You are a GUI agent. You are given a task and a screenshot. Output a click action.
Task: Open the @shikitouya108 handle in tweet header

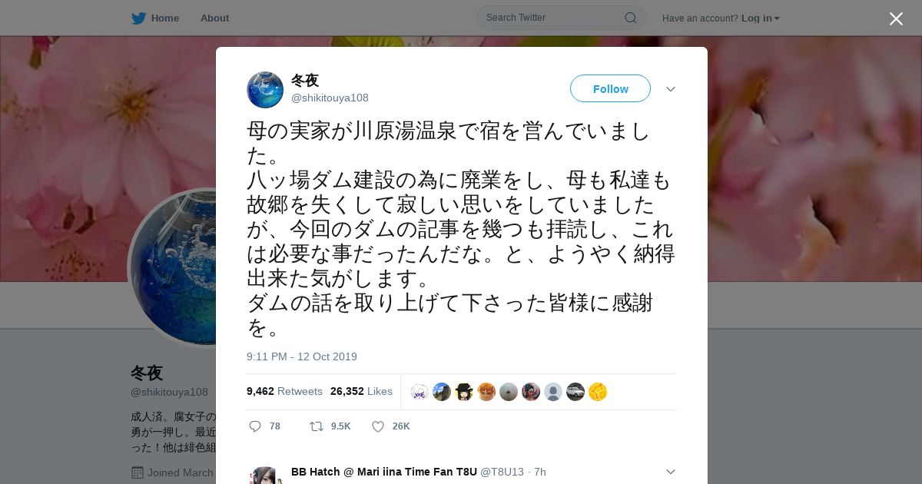330,98
